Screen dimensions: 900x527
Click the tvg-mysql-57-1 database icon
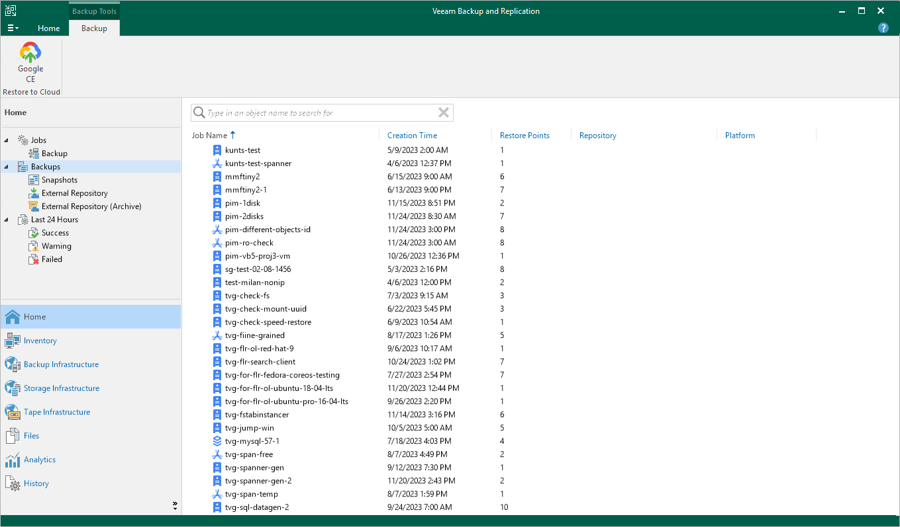(217, 441)
